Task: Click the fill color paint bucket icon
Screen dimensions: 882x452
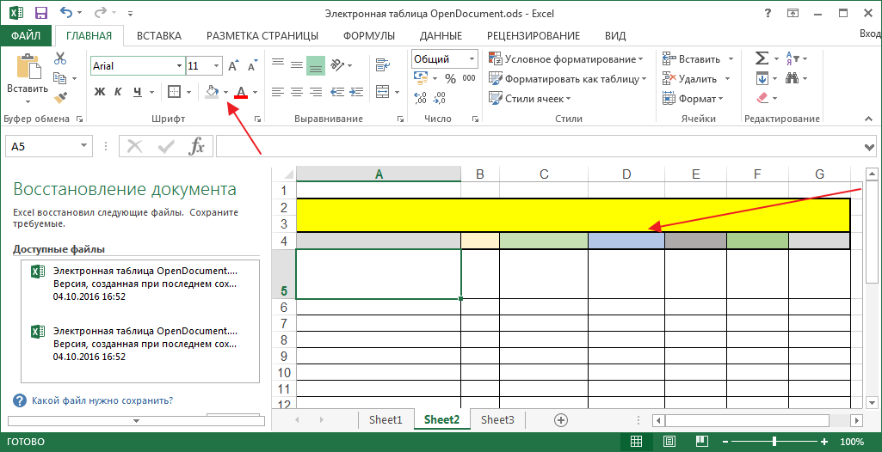Action: coord(212,92)
